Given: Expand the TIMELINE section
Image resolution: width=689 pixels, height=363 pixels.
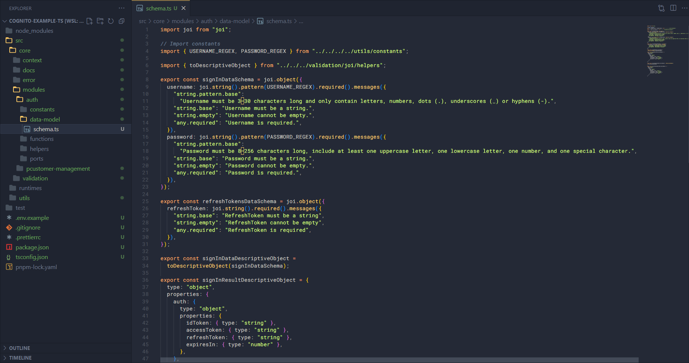Looking at the screenshot, I should [20, 358].
